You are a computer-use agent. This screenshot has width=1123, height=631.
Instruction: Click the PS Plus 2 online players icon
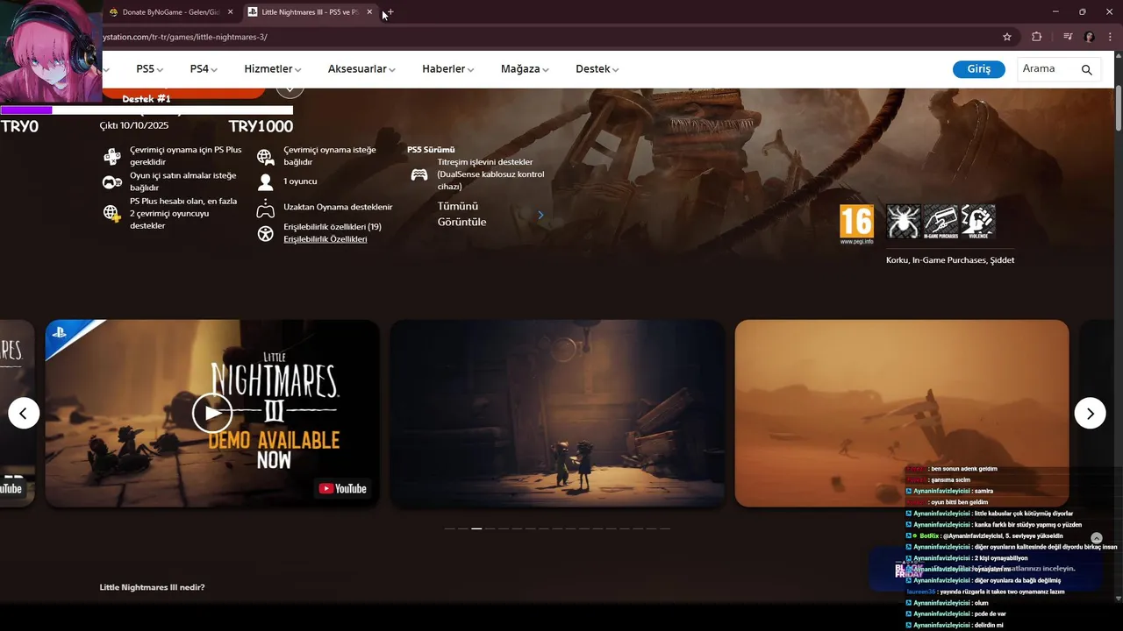112,213
